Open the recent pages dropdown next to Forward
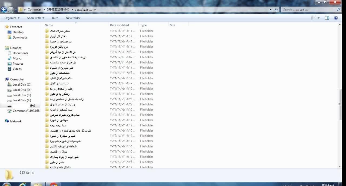Image resolution: width=346 pixels, height=186 pixels. click(16, 10)
